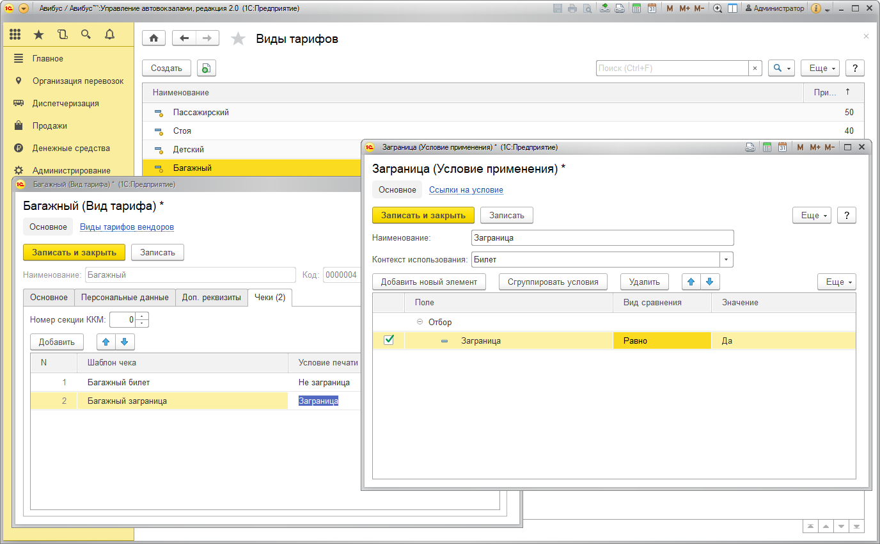Screen dimensions: 880x544
Task: Open favorites star in the sidebar toolbar
Action: coord(39,35)
